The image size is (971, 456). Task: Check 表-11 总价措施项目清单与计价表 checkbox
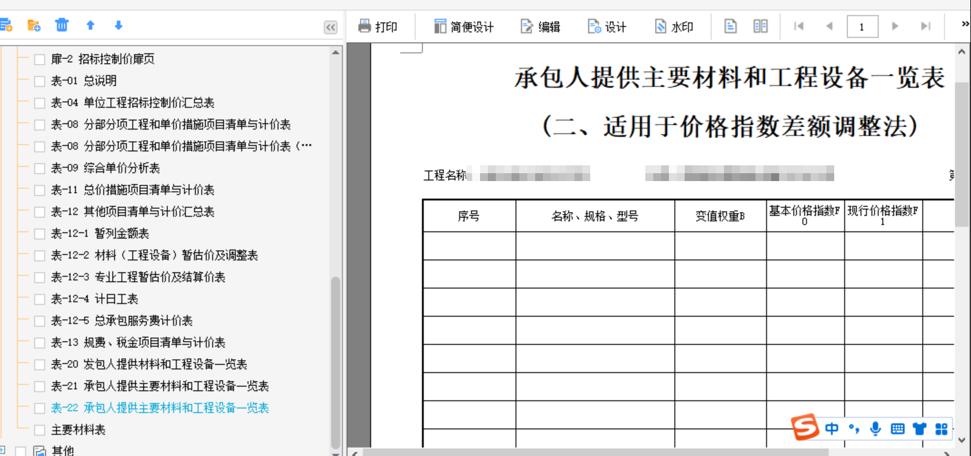[x=39, y=190]
